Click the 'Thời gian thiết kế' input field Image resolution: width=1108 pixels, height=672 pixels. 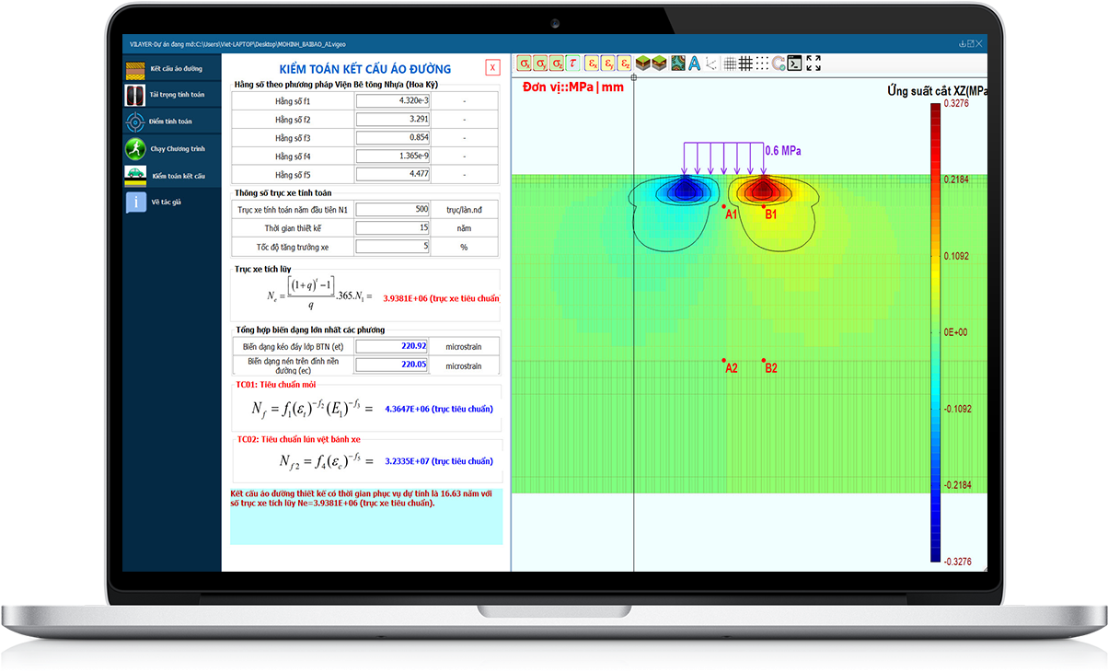393,227
